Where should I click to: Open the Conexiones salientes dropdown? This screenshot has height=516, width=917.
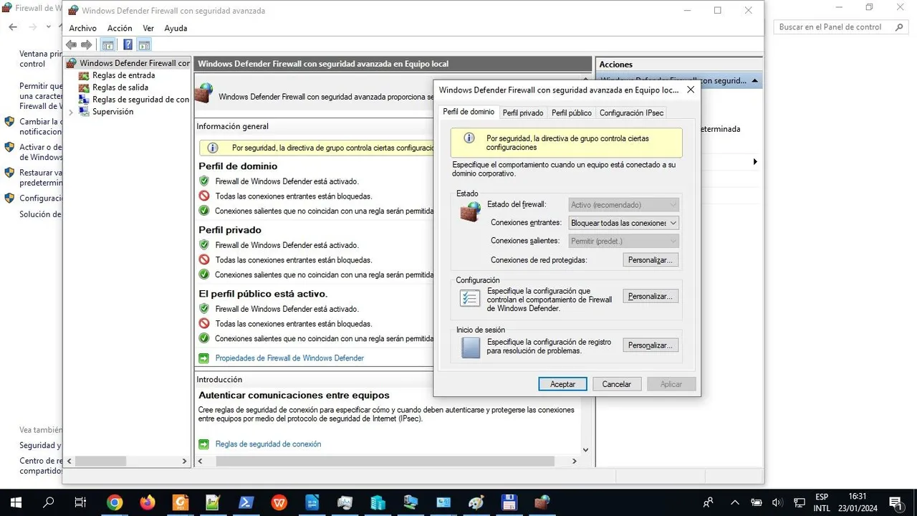pyautogui.click(x=623, y=241)
